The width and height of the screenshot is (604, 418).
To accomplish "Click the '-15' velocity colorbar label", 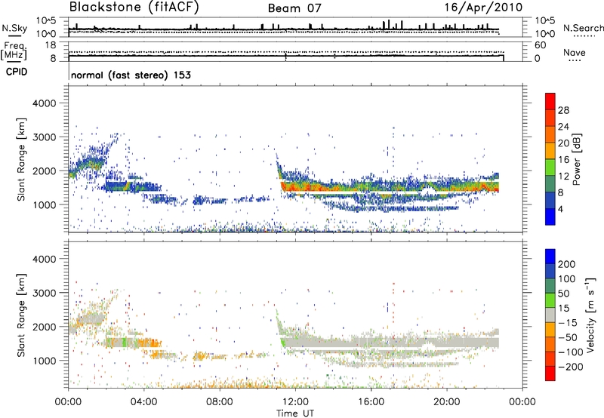I will [568, 322].
